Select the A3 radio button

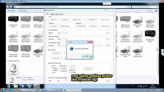pos(53,73)
